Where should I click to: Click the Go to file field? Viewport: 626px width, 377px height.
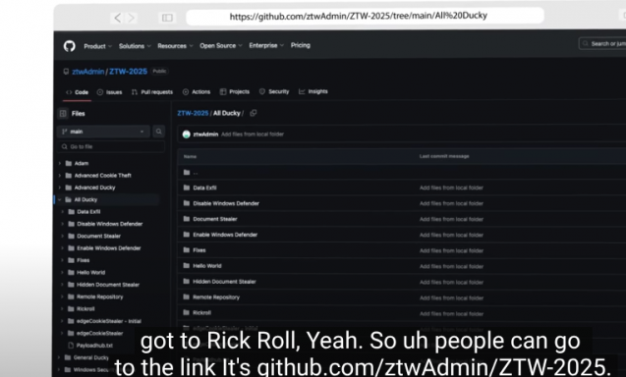click(111, 147)
